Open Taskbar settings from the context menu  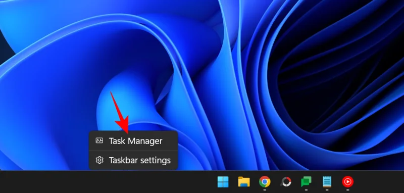click(133, 160)
